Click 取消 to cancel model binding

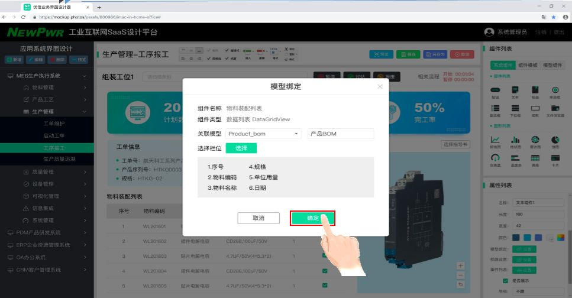point(258,218)
